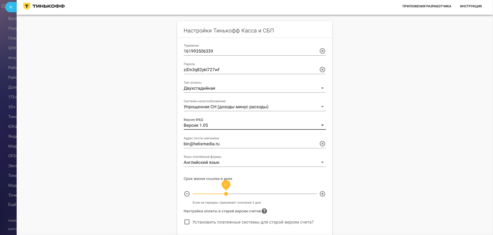Click the link lifetime slider handle at 27
The height and width of the screenshot is (235, 493).
226,194
